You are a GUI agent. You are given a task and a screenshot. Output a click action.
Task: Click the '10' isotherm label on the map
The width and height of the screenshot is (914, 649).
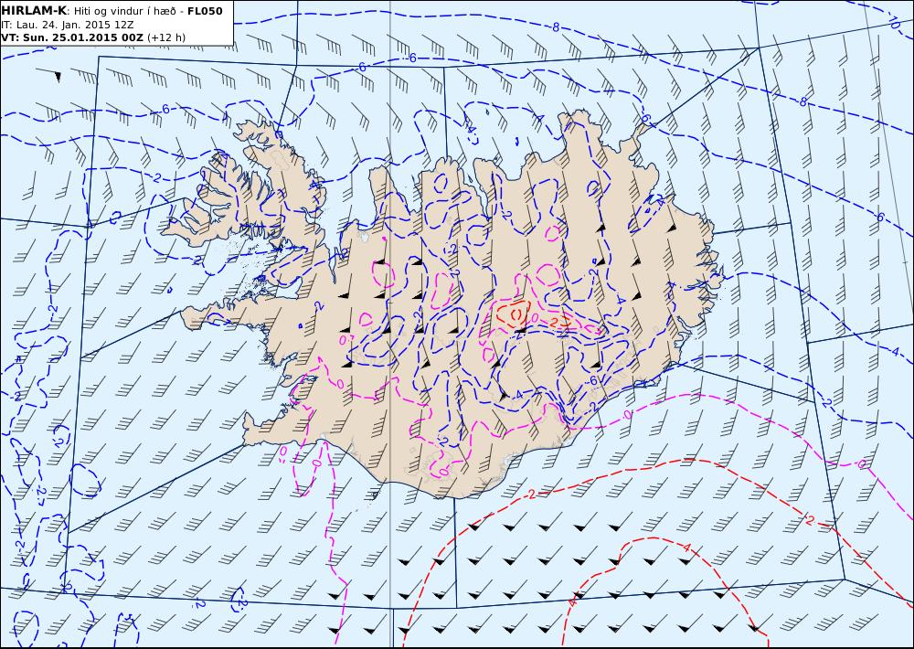(895, 24)
